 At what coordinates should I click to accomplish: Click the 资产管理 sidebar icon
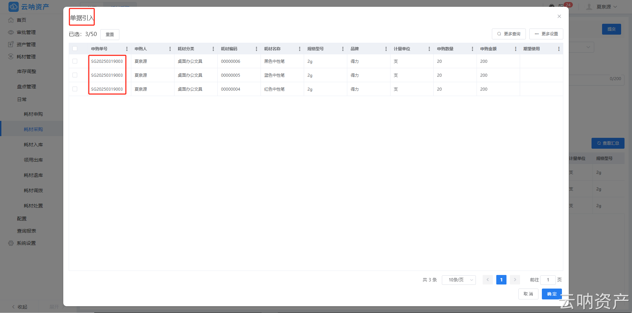pos(11,44)
